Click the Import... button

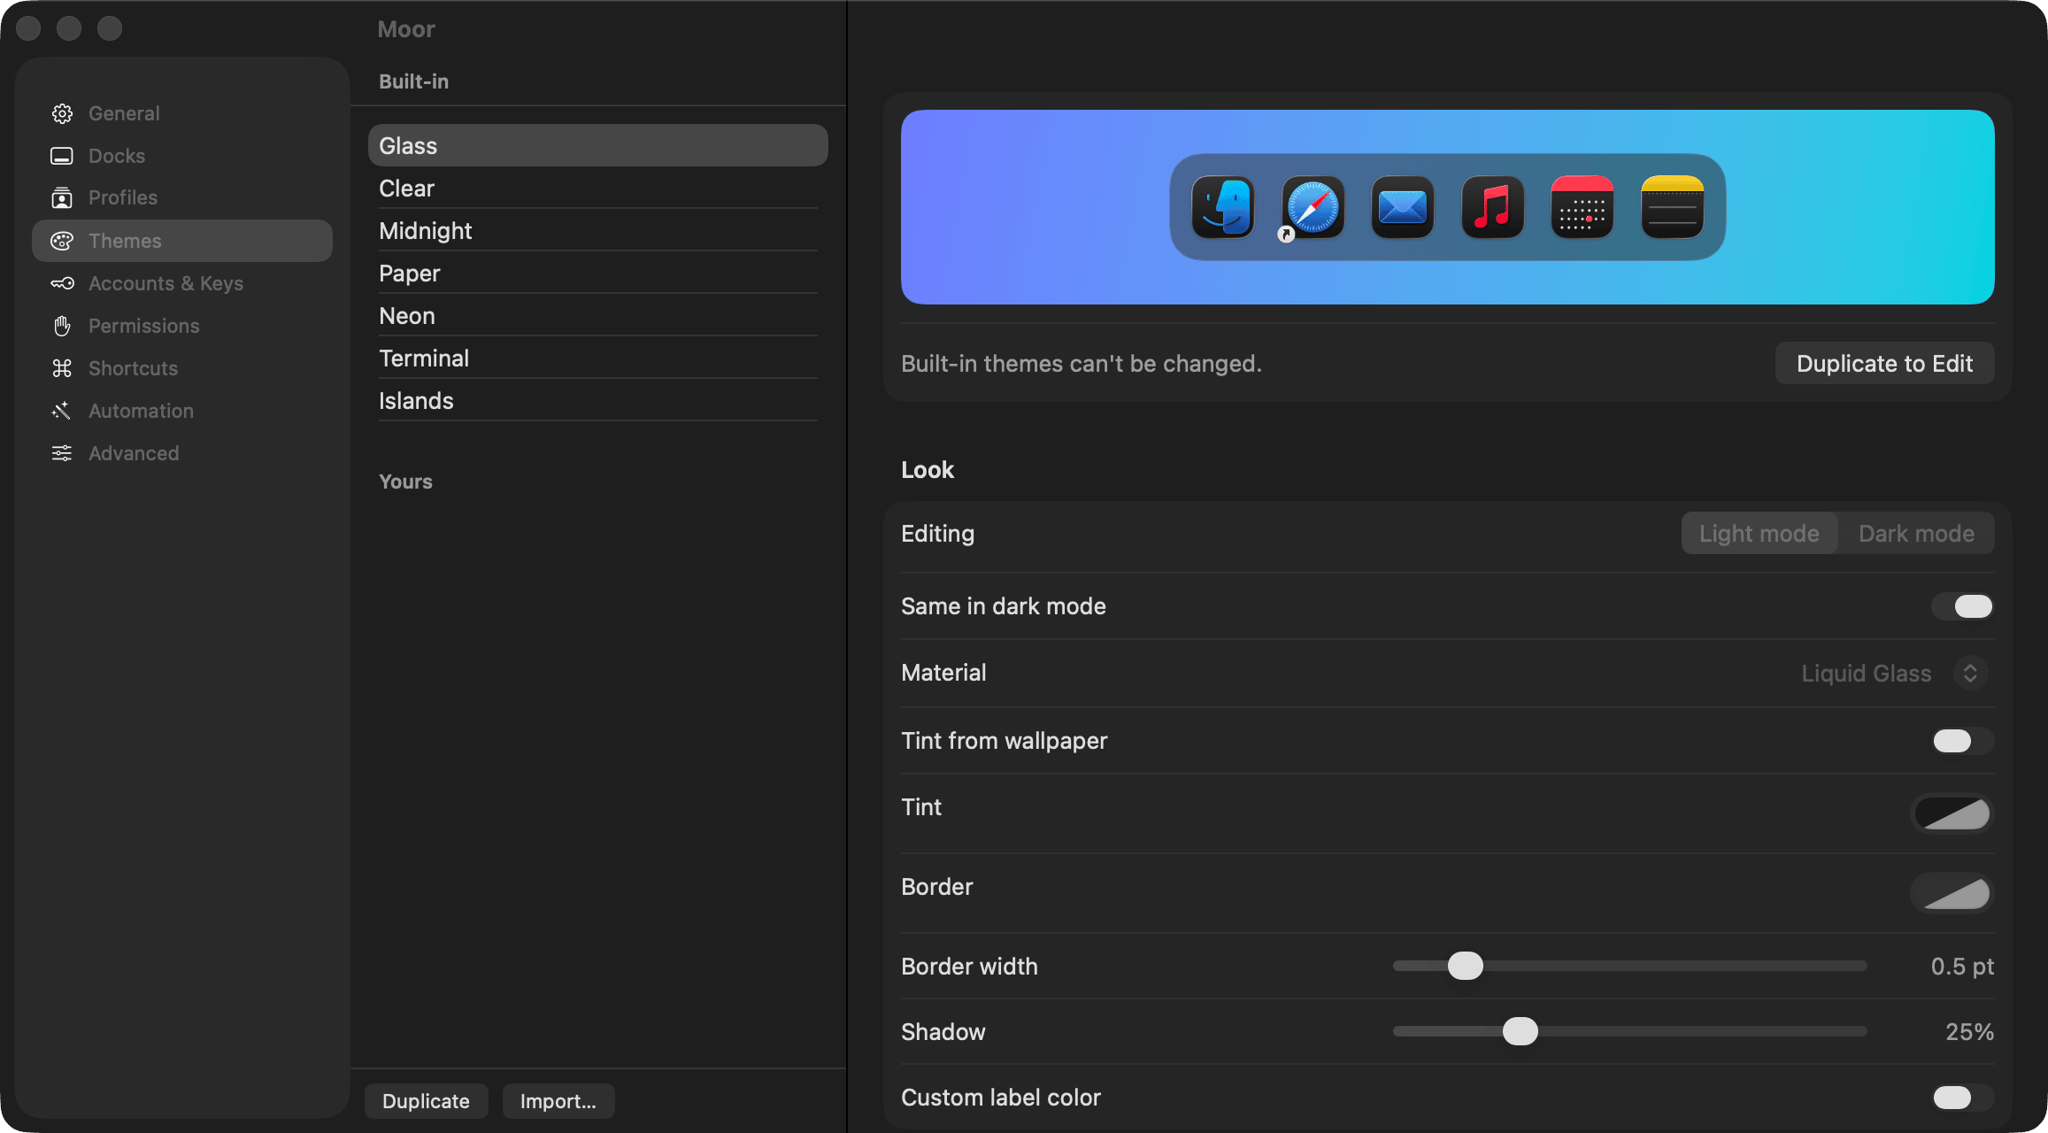(x=558, y=1101)
